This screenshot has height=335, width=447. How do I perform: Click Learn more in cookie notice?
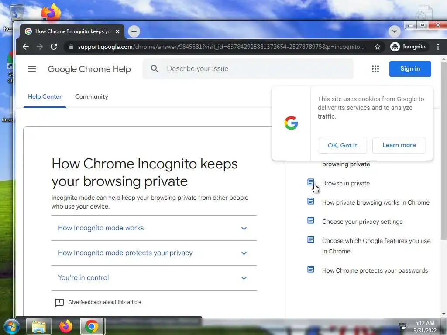[x=399, y=145]
